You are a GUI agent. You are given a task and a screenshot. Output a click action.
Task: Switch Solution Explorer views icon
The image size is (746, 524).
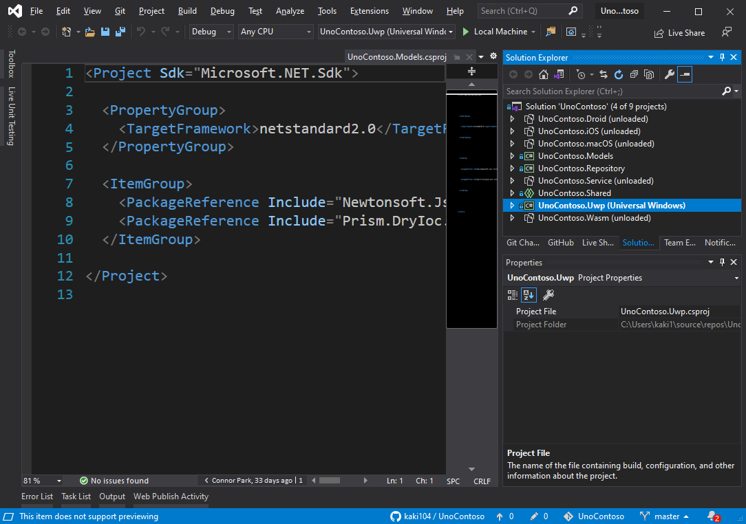coord(559,74)
